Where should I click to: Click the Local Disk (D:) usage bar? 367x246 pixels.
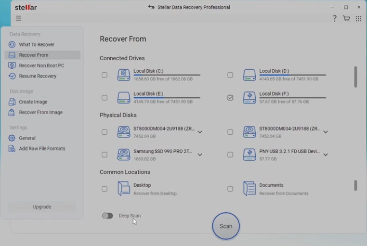[292, 75]
